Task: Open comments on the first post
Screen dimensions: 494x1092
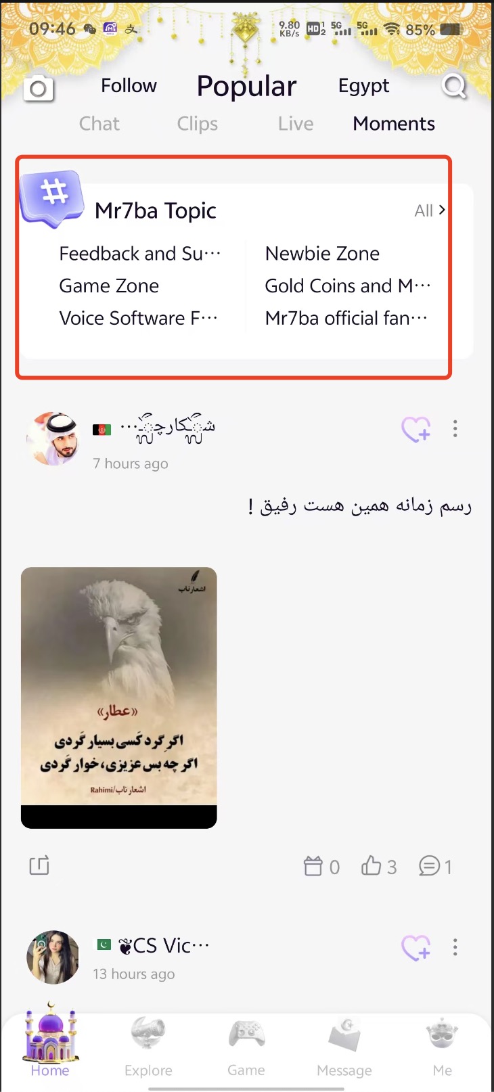Action: pyautogui.click(x=435, y=866)
